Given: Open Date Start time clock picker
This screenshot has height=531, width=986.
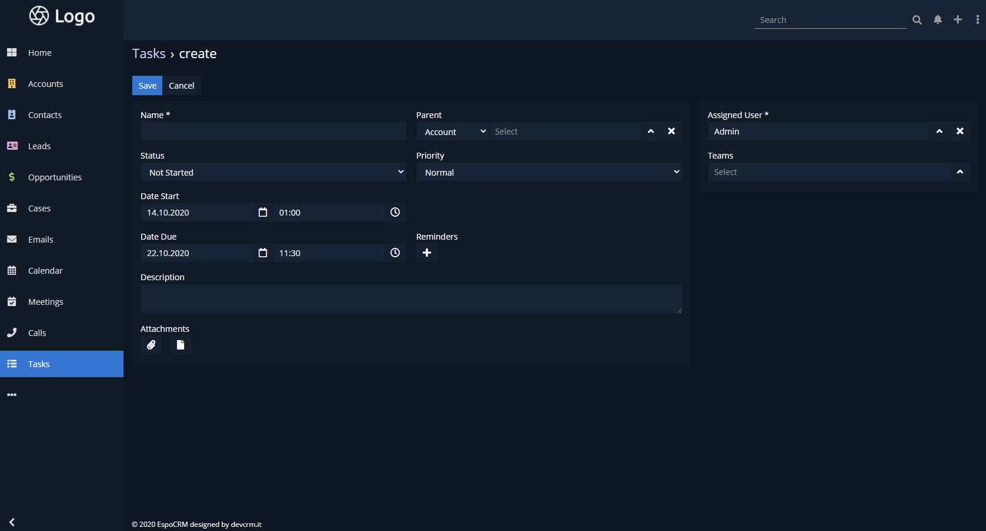Looking at the screenshot, I should click(x=395, y=213).
